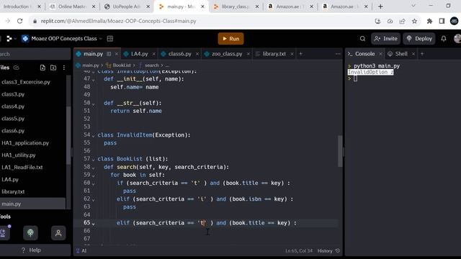Viewport: 461px width, 259px height.
Task: Open class5.py in the file tree
Action: [13, 119]
